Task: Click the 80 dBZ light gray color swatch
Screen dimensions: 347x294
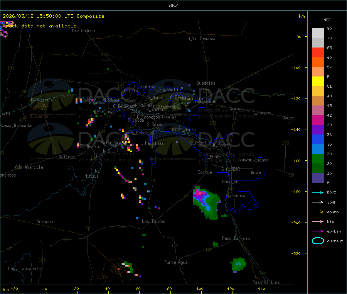Action: point(318,33)
